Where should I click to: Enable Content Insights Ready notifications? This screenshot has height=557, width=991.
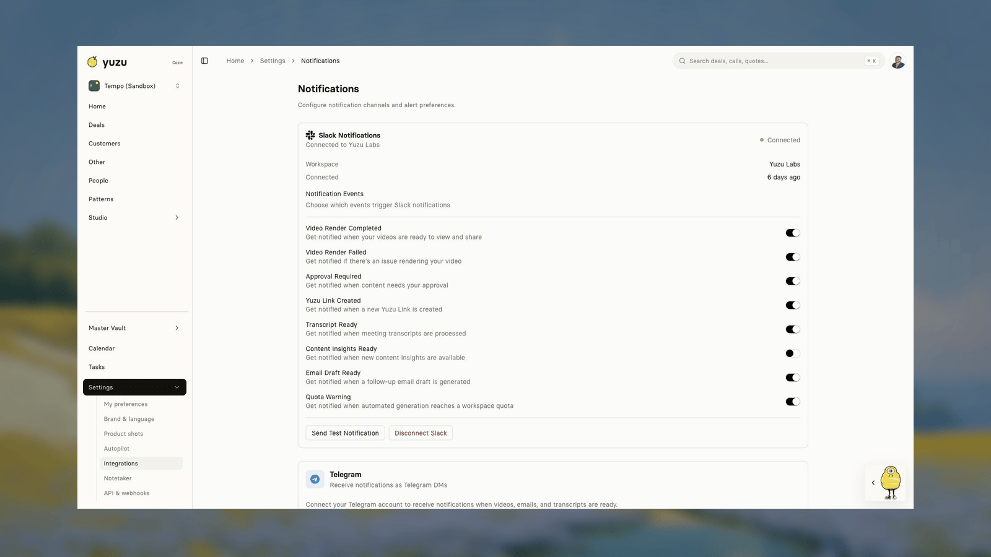click(793, 353)
